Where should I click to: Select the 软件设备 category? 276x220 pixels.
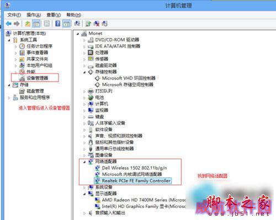coord(104,129)
